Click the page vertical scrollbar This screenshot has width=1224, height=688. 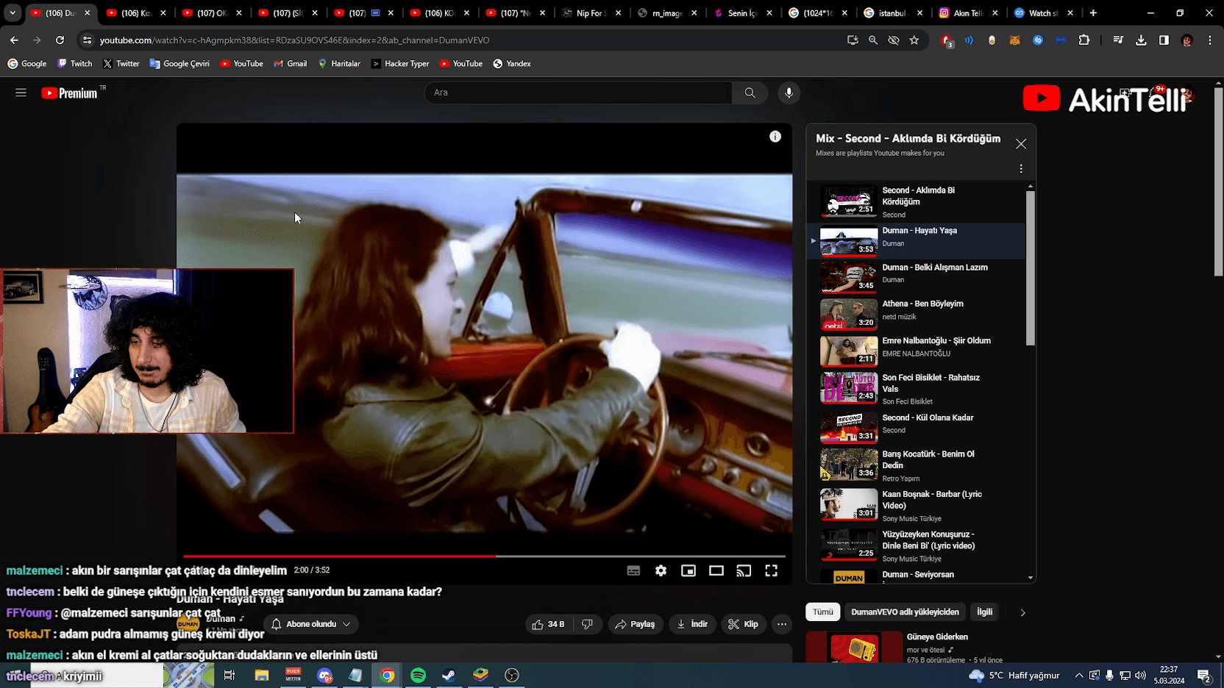click(x=1219, y=182)
